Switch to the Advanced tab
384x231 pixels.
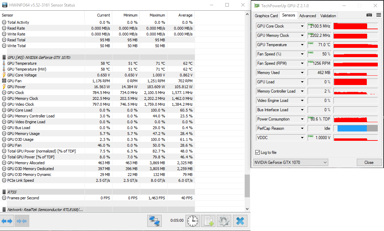(x=308, y=16)
